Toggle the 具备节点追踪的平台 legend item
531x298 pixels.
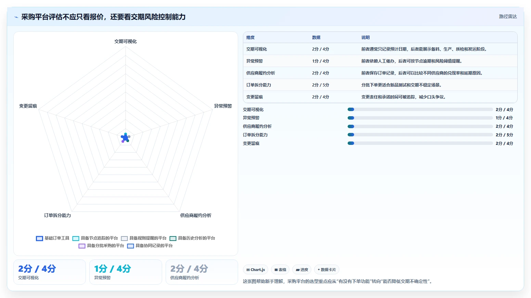95,238
